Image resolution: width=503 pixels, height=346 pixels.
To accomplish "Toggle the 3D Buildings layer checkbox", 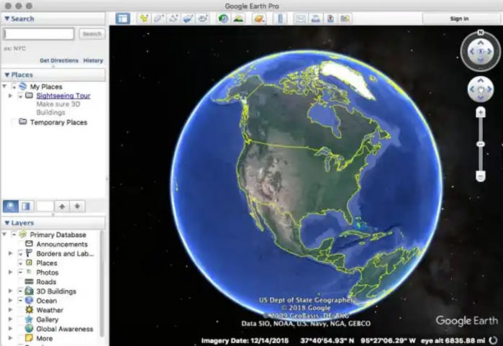I will [x=21, y=291].
